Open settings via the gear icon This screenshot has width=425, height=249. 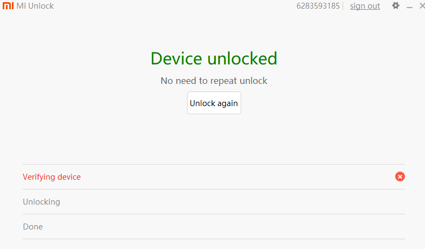tap(396, 5)
